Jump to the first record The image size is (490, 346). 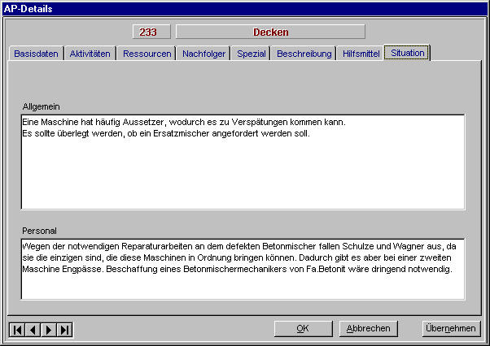tap(17, 329)
